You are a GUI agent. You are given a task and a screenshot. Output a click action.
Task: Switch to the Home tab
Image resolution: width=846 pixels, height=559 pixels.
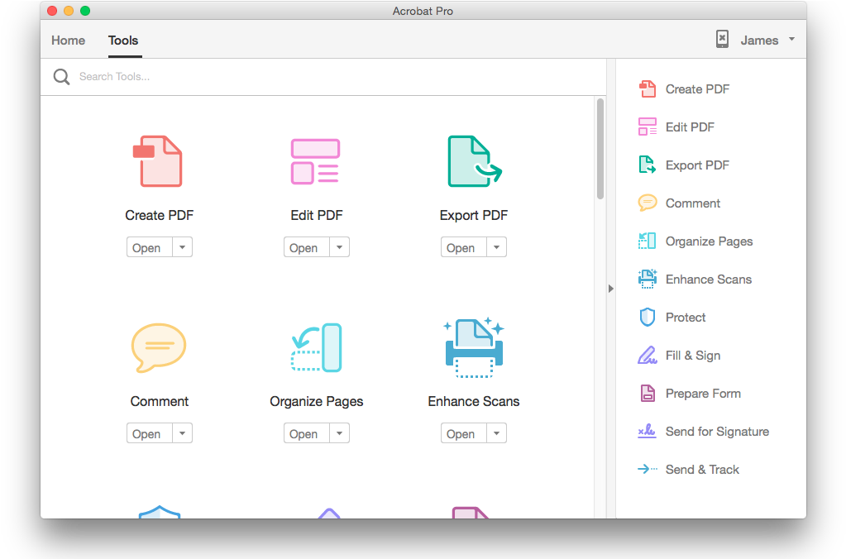(x=68, y=40)
